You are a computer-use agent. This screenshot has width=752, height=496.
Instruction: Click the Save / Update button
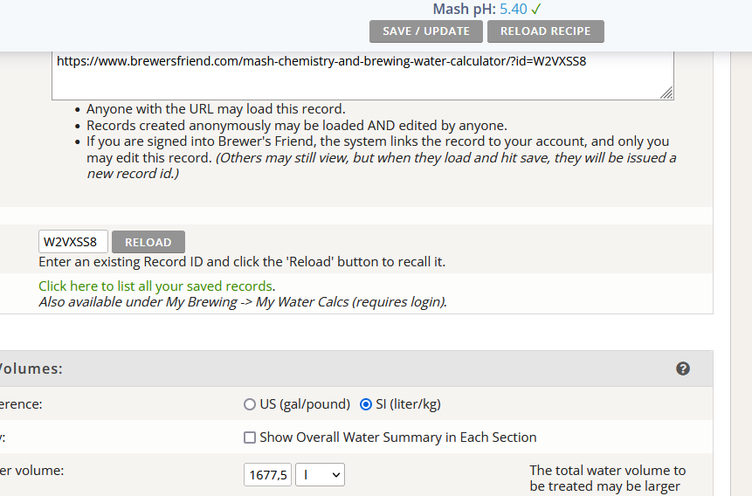coord(426,31)
